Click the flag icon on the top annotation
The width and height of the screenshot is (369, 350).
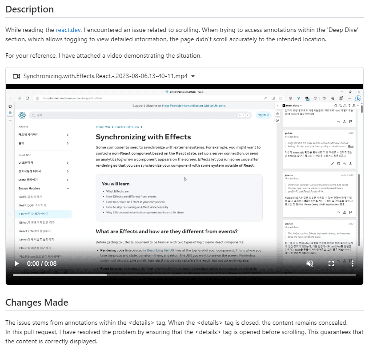coord(351,122)
